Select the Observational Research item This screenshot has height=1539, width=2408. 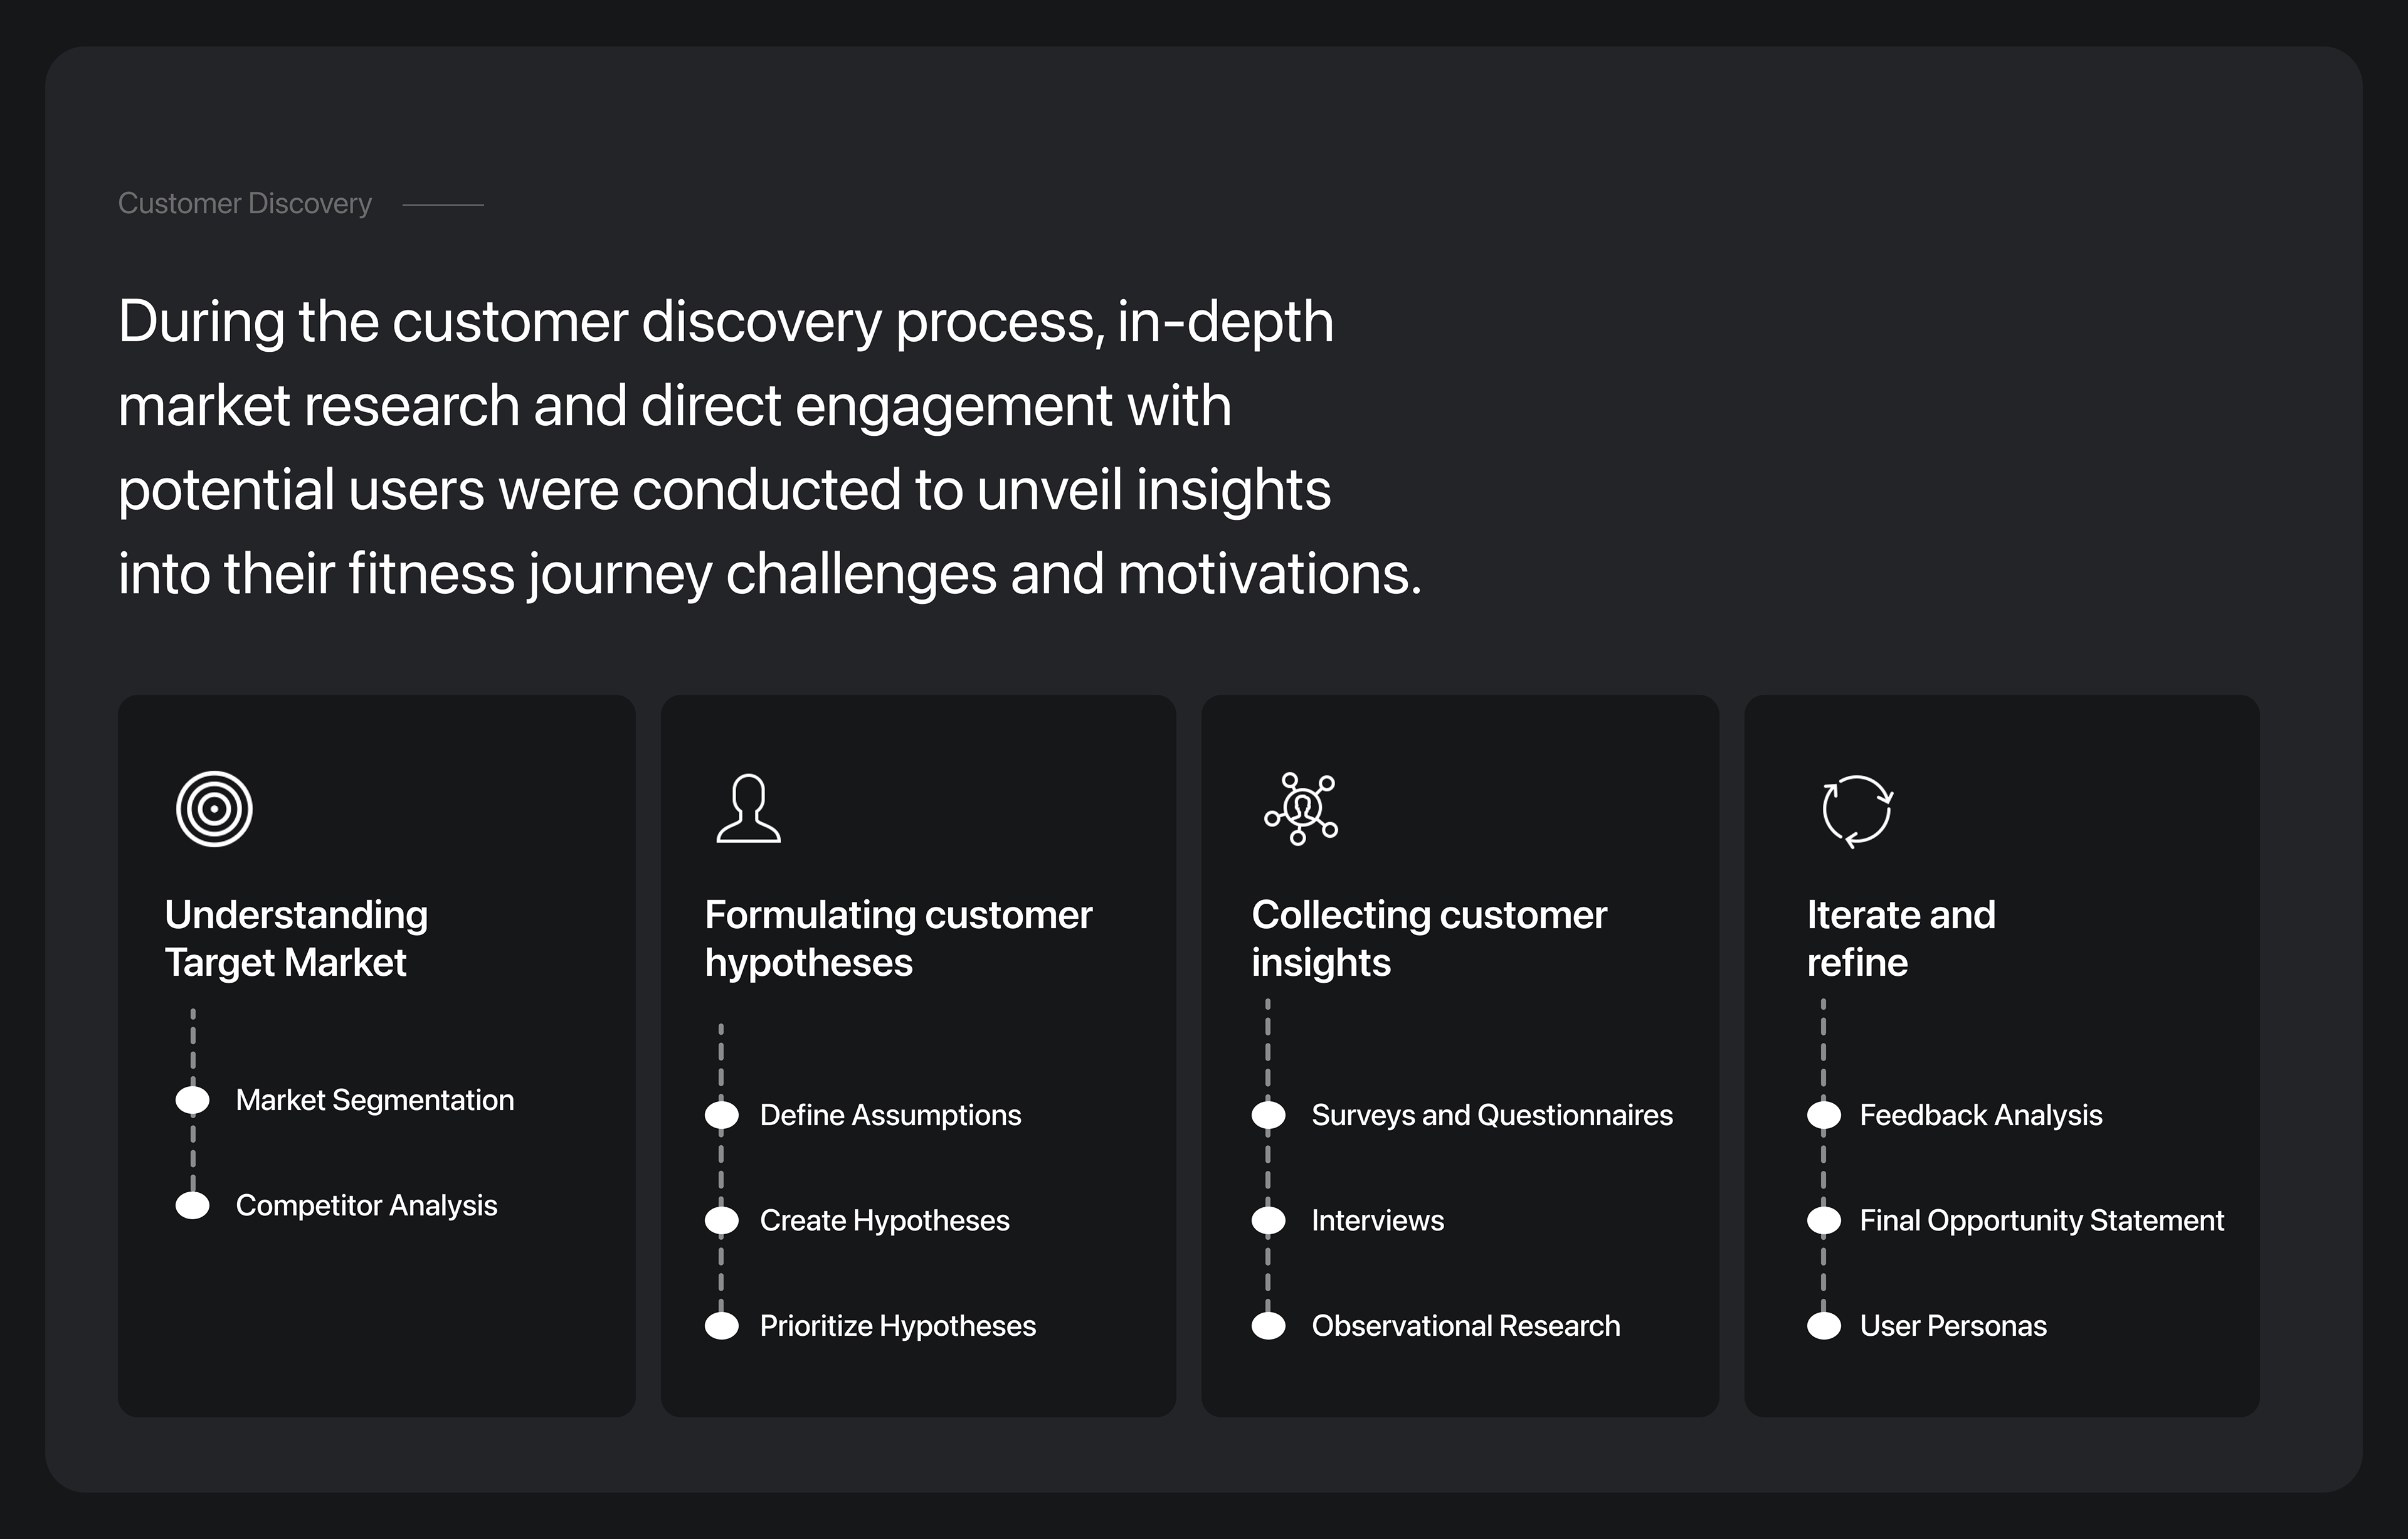click(x=1465, y=1326)
